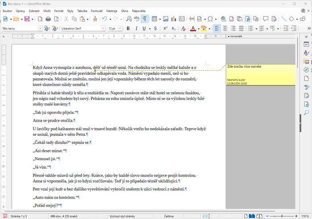The width and height of the screenshot is (312, 219).
Task: Align text left
Action: click(217, 28)
